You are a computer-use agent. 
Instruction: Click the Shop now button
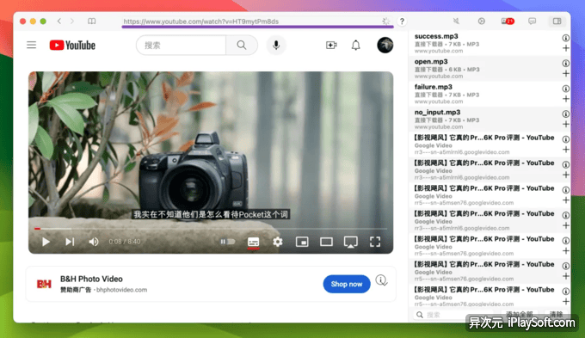coord(347,284)
